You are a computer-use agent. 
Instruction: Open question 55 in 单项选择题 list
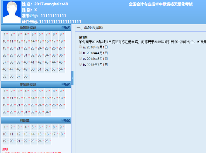(x=6, y=76)
